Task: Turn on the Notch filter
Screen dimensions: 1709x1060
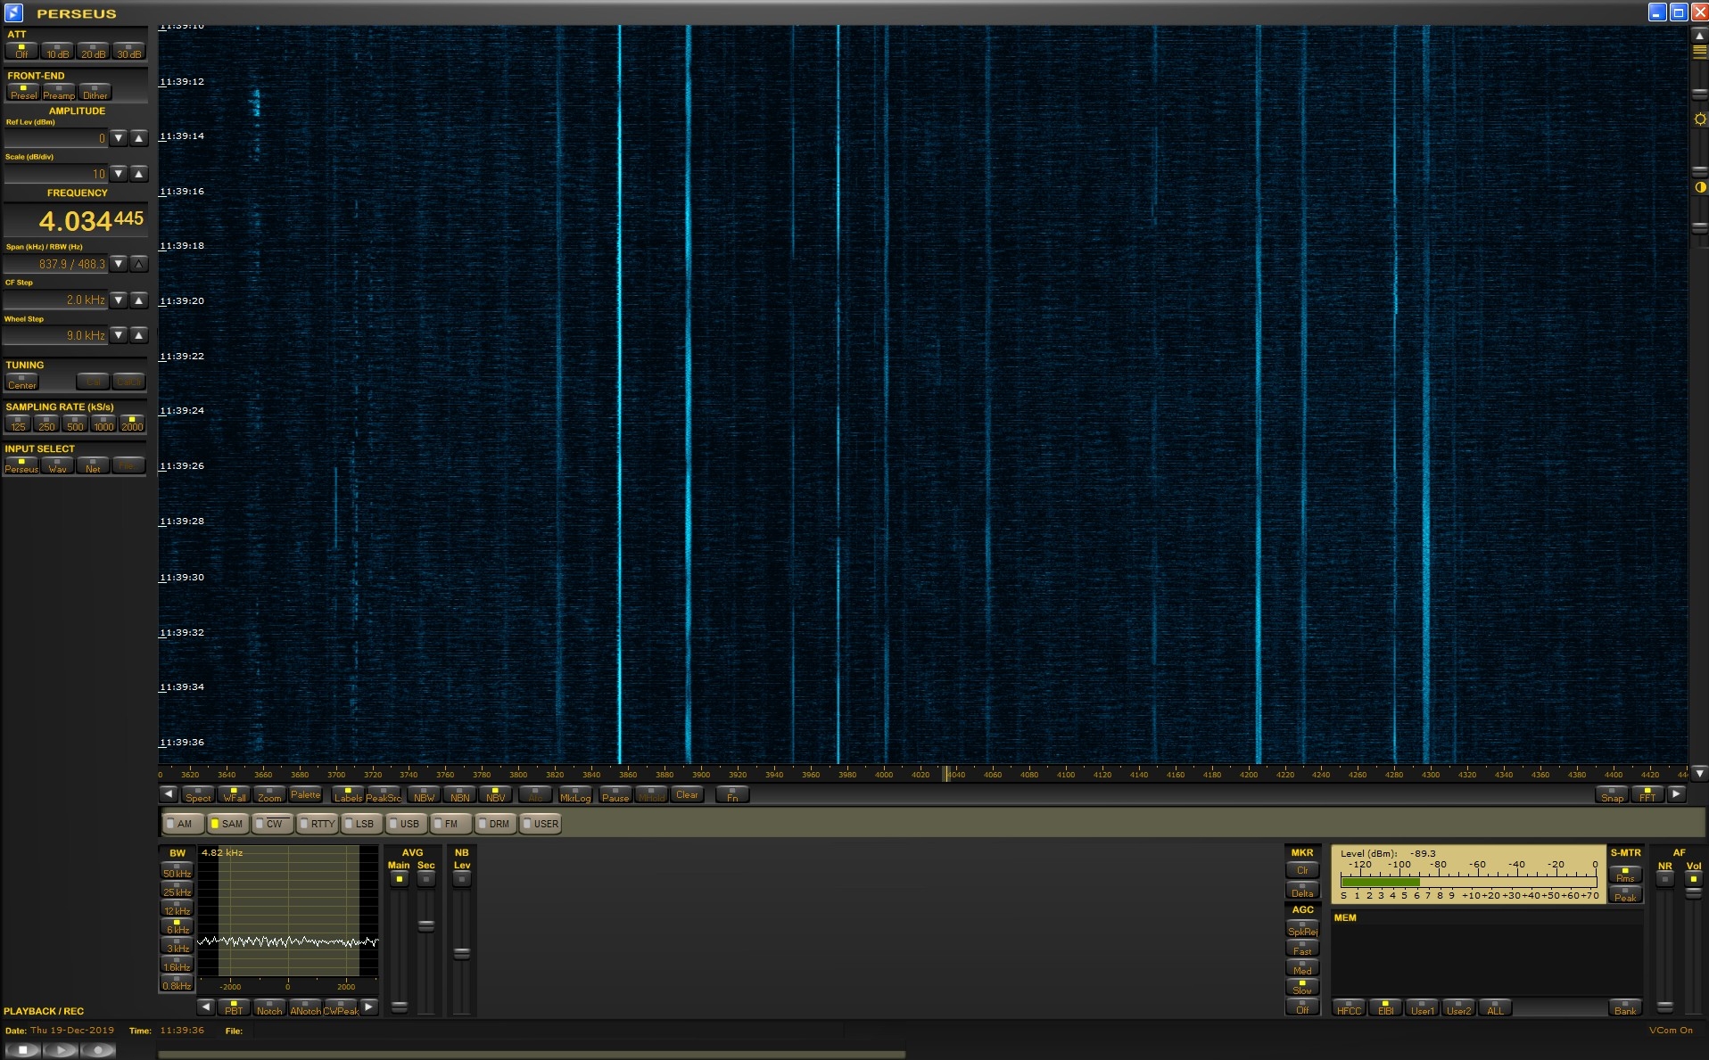Action: point(268,1007)
